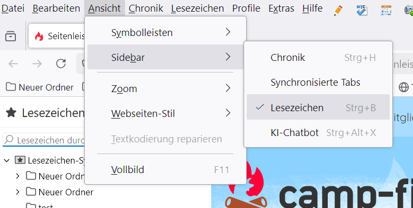Expand the first Neuer Ordner tree folder
This screenshot has height=208, width=413.
[17, 176]
